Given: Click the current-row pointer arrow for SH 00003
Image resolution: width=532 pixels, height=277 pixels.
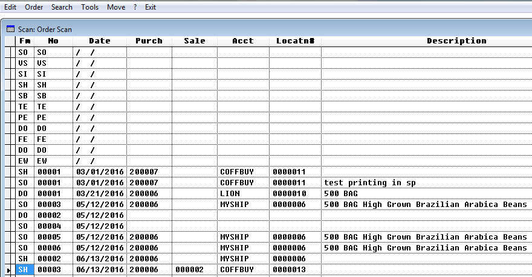Looking at the screenshot, I should click(x=8, y=270).
